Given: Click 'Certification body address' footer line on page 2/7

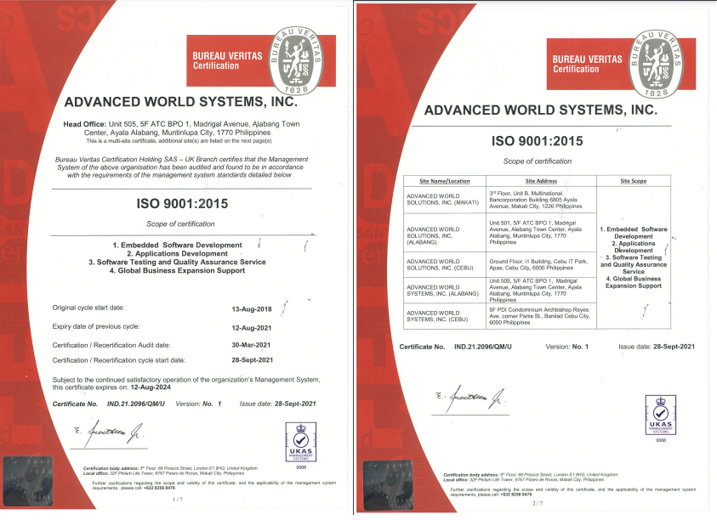Looking at the screenshot, I should point(531,475).
